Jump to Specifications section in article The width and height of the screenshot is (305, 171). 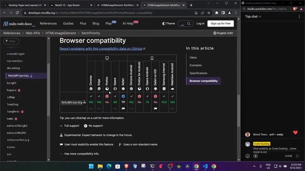click(x=198, y=73)
